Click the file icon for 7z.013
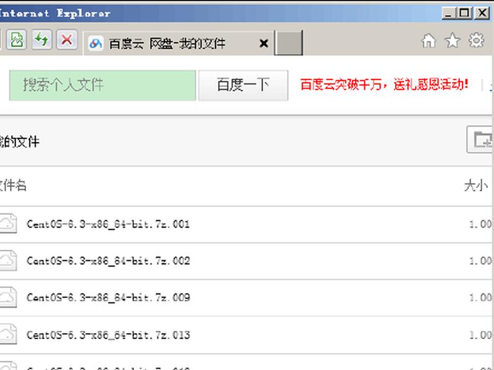This screenshot has width=494, height=370. pyautogui.click(x=8, y=334)
